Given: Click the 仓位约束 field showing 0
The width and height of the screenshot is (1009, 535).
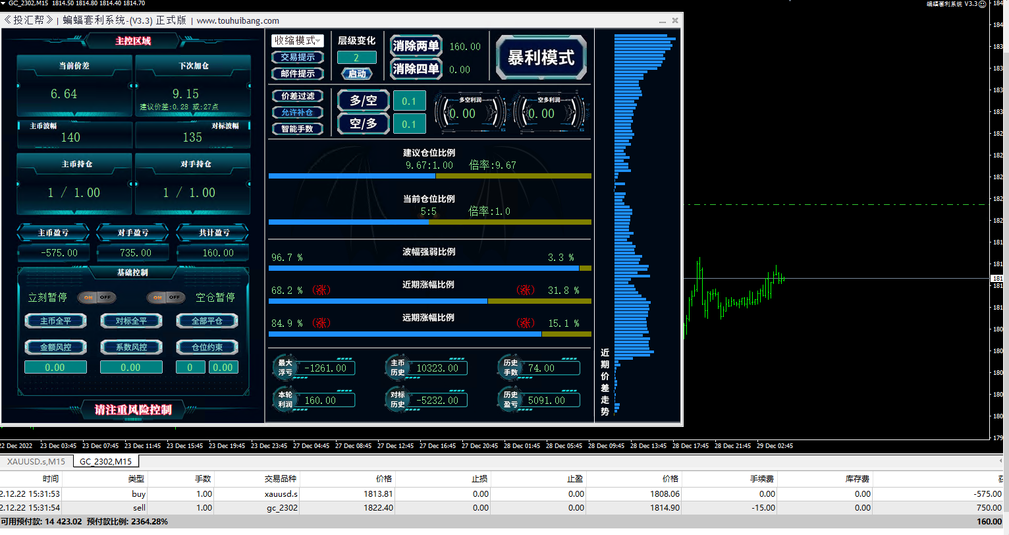Looking at the screenshot, I should [190, 367].
